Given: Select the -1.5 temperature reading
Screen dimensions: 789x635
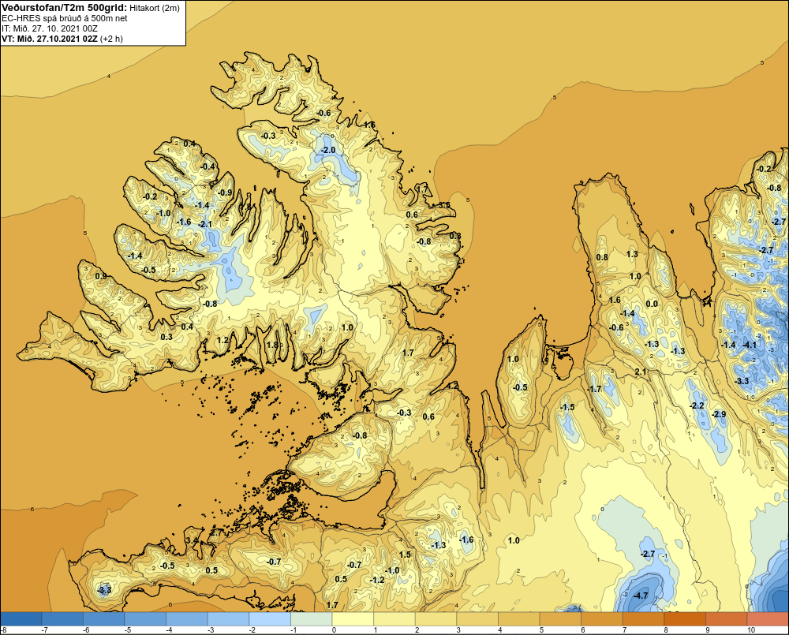Looking at the screenshot, I should [567, 407].
